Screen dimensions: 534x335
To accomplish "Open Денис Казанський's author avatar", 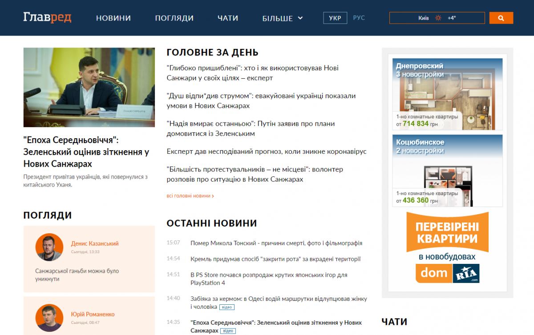I will pos(49,247).
